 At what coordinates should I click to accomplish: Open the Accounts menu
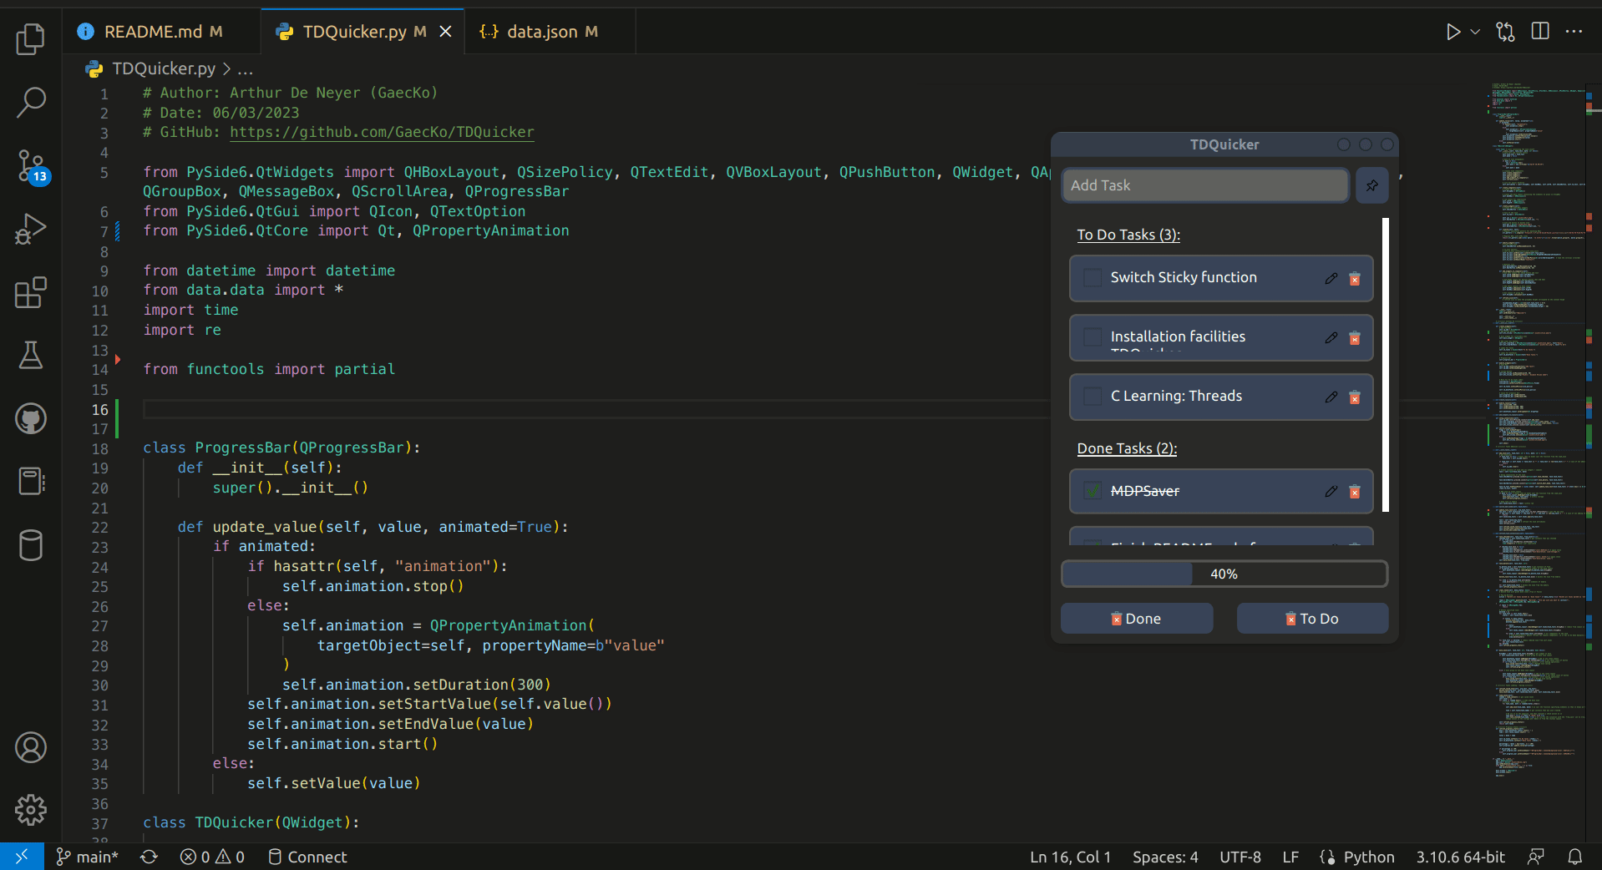click(x=31, y=747)
